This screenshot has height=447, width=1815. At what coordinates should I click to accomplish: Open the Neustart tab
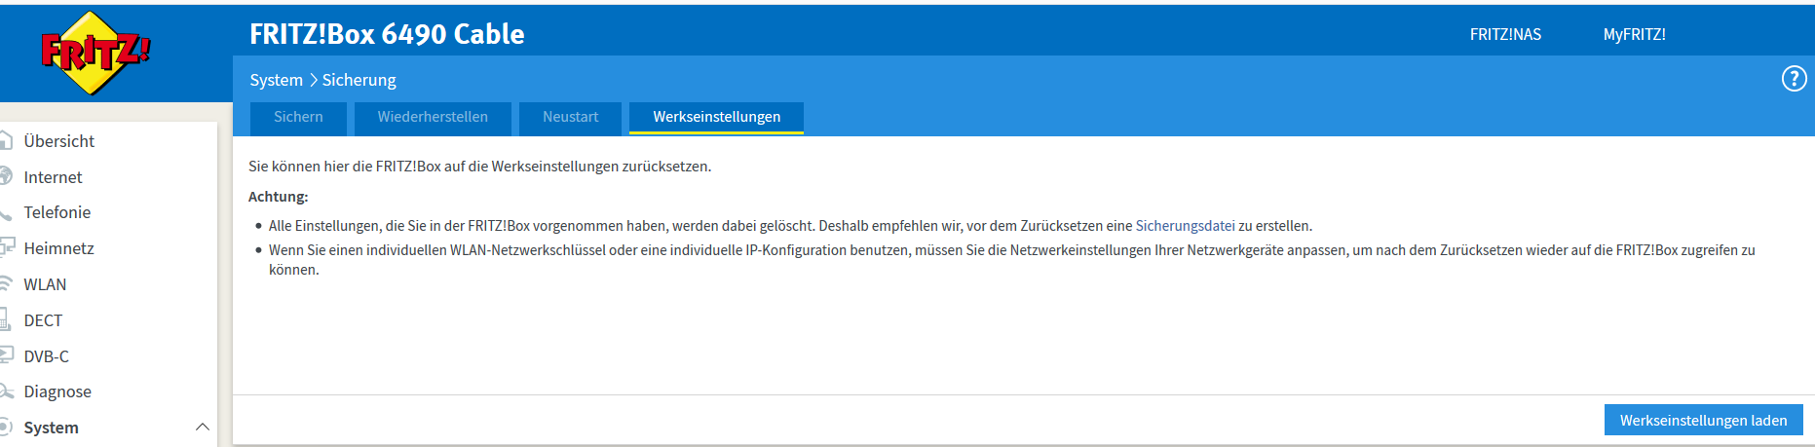coord(570,117)
